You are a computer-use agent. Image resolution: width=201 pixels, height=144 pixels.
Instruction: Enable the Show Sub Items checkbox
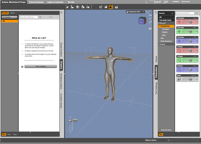[x=159, y=130]
